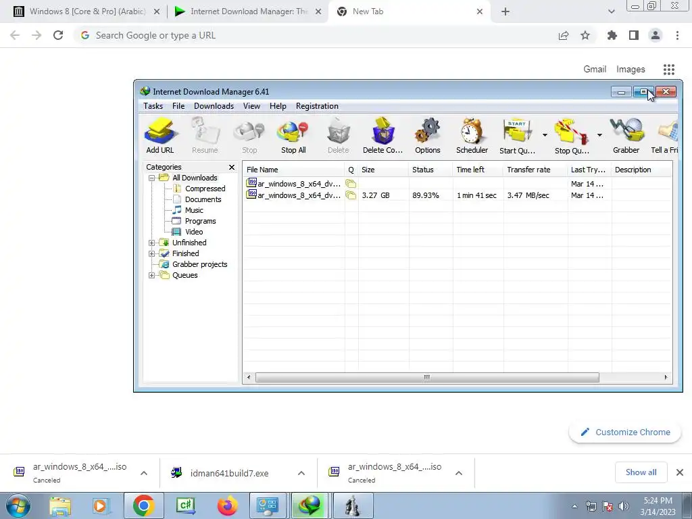Click the Stop toolbar icon
The height and width of the screenshot is (519, 692).
[249, 136]
